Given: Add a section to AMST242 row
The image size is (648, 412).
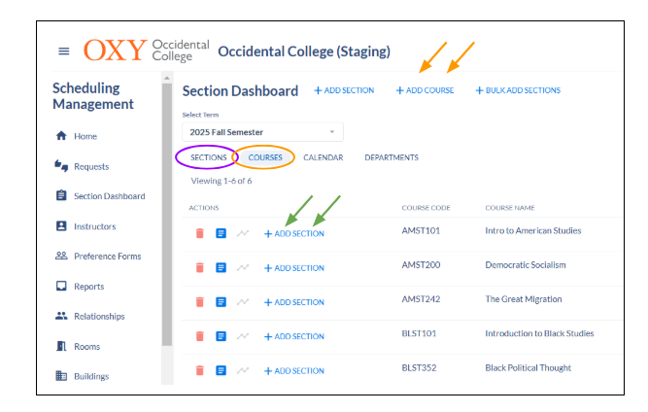Looking at the screenshot, I should tap(294, 302).
